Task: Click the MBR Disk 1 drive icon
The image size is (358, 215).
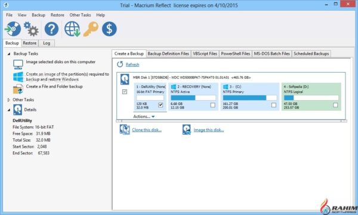Action: point(125,79)
